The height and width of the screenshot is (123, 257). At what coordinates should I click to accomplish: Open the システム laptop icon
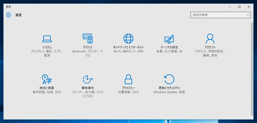(47, 39)
